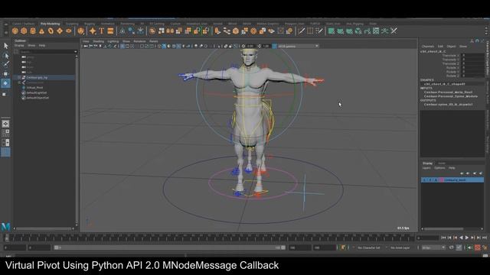The image size is (490, 275).
Task: Expand the node below the highlighted Outliner row
Action: pos(19,82)
